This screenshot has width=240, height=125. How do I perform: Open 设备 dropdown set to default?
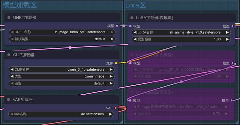tap(61, 83)
